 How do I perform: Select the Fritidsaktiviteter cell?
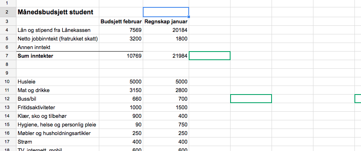[57, 107]
